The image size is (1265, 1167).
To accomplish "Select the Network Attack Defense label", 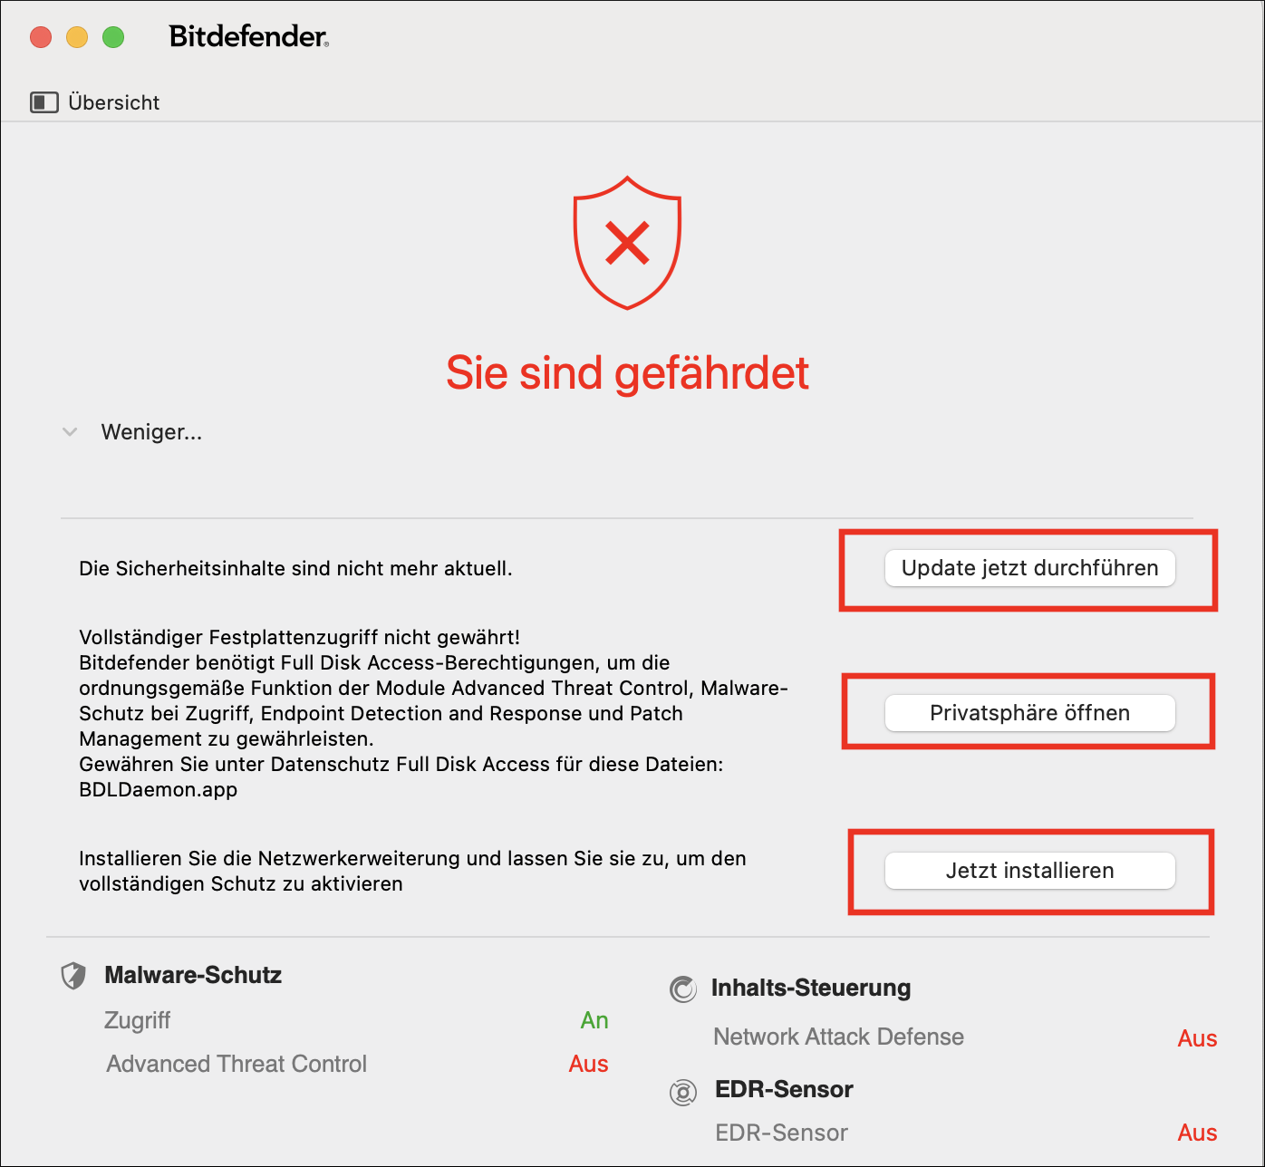I will pyautogui.click(x=839, y=1037).
